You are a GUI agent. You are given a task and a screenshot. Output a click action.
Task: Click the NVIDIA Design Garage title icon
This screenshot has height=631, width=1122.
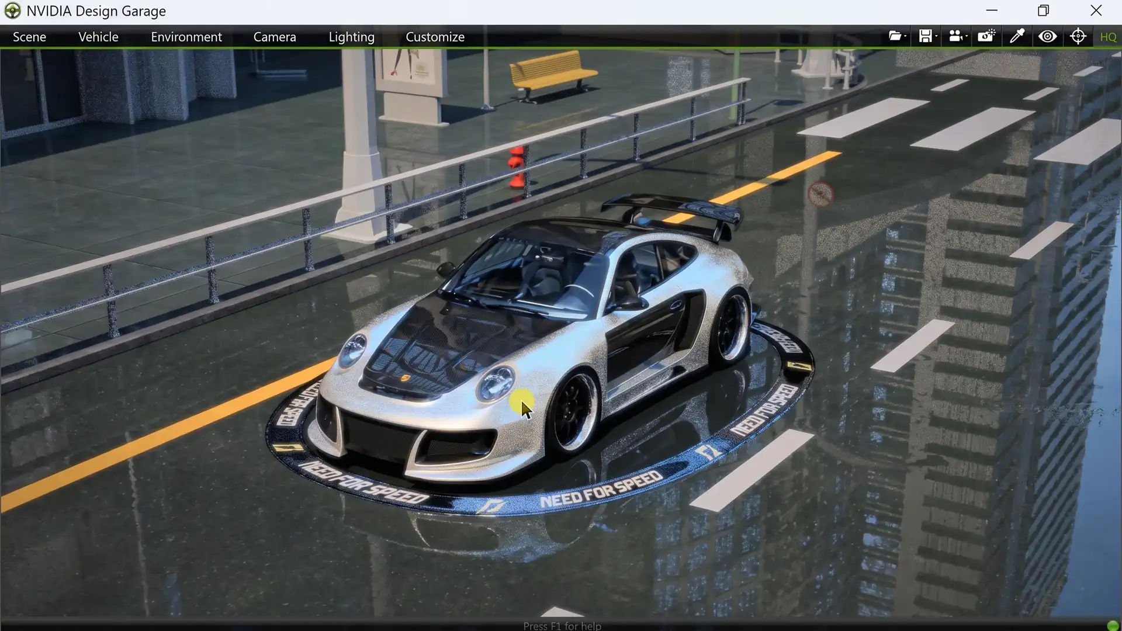pyautogui.click(x=12, y=11)
